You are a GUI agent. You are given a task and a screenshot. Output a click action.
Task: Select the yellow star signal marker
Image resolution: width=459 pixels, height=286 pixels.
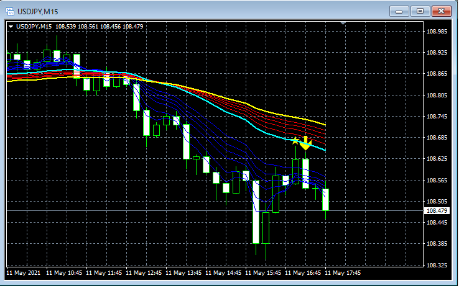click(x=295, y=140)
